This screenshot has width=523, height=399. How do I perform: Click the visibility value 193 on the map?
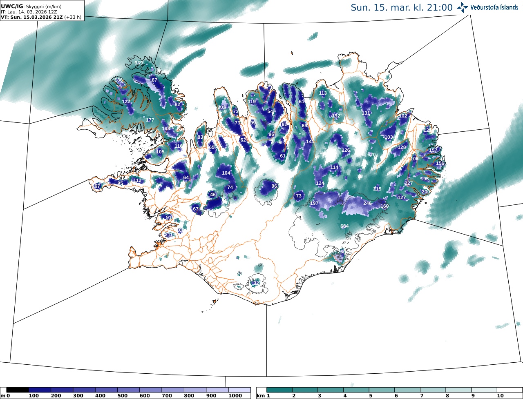pyautogui.click(x=166, y=129)
